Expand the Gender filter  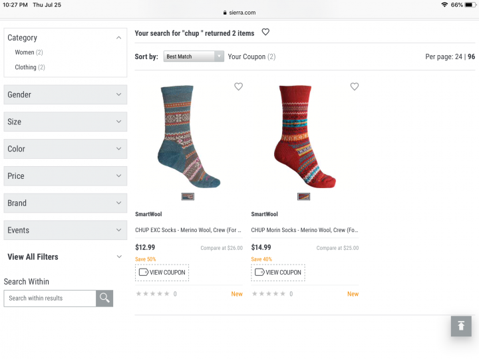coord(65,94)
